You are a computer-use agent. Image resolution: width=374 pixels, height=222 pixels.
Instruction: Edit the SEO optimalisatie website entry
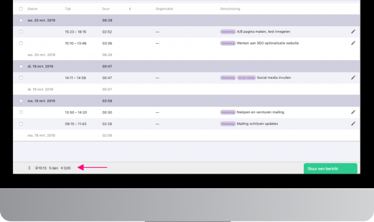353,43
